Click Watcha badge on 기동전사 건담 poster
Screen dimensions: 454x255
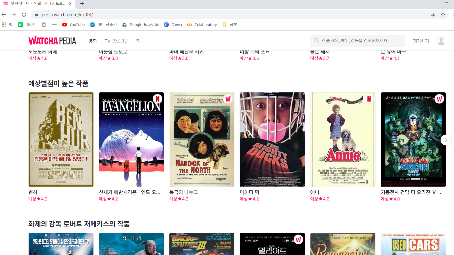[439, 99]
